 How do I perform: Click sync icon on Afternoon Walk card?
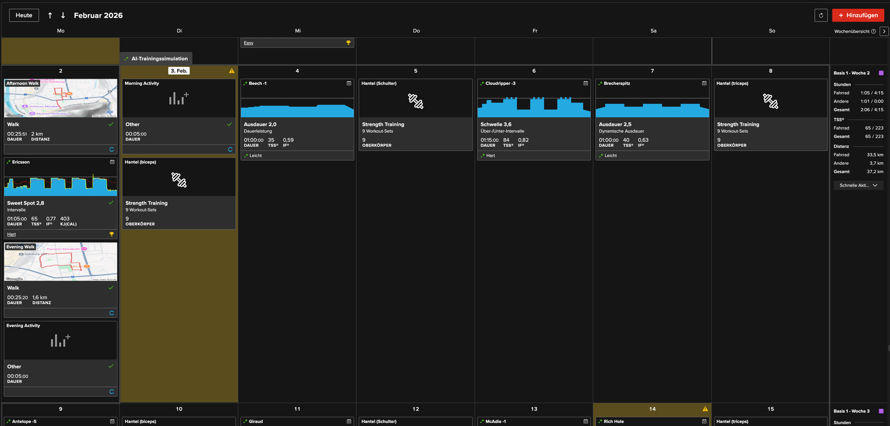click(111, 150)
